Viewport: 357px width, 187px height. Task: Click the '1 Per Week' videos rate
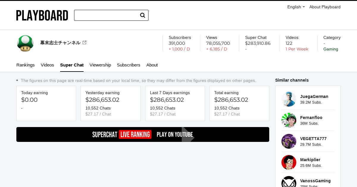[297, 49]
